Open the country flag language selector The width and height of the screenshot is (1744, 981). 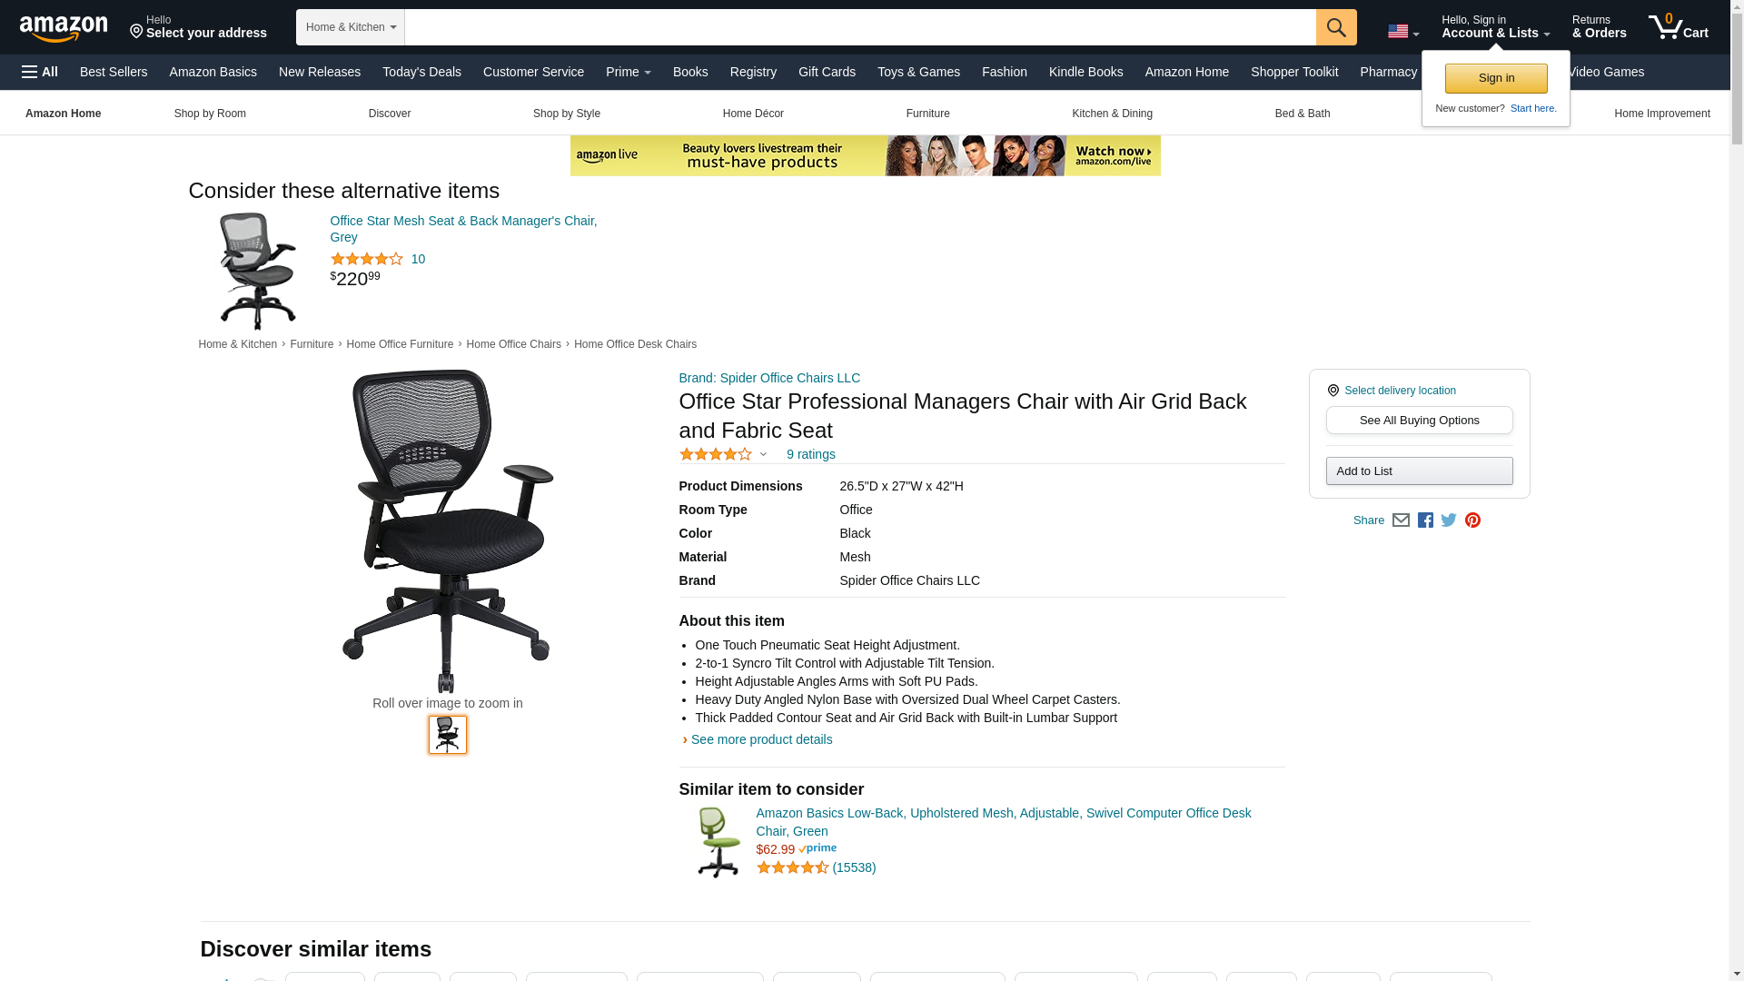pyautogui.click(x=1403, y=32)
